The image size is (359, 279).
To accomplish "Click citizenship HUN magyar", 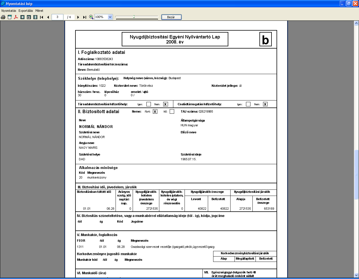I will coord(189,125).
